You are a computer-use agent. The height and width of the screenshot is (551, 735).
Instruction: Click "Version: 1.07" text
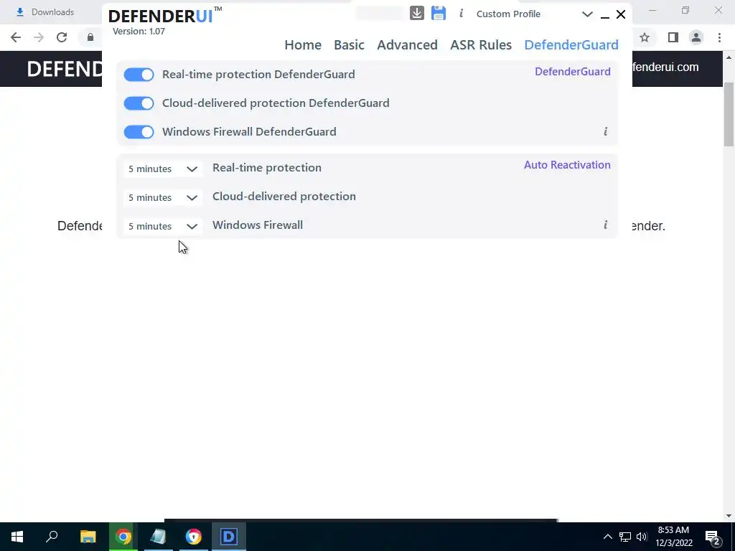coord(139,32)
